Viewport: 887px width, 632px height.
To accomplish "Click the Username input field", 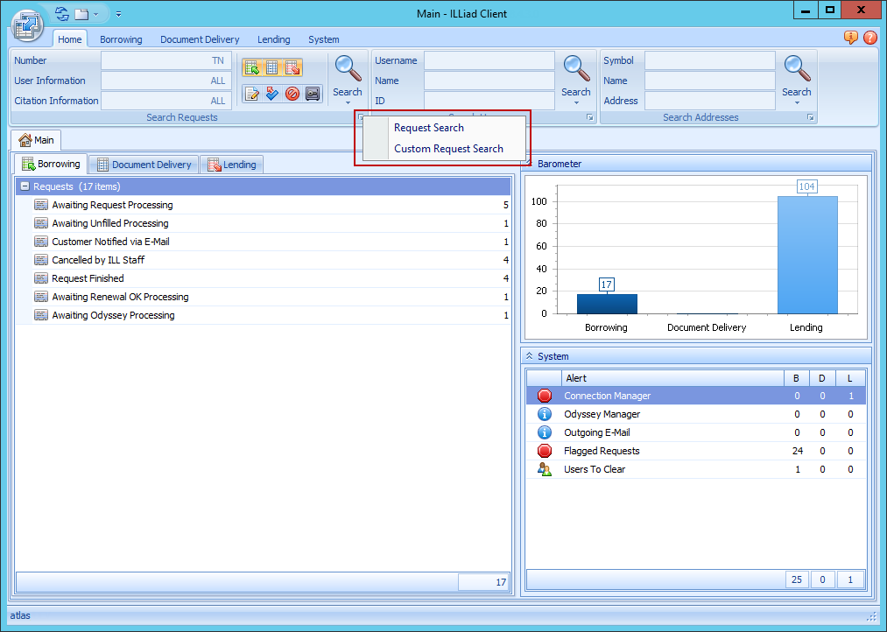I will pyautogui.click(x=489, y=60).
